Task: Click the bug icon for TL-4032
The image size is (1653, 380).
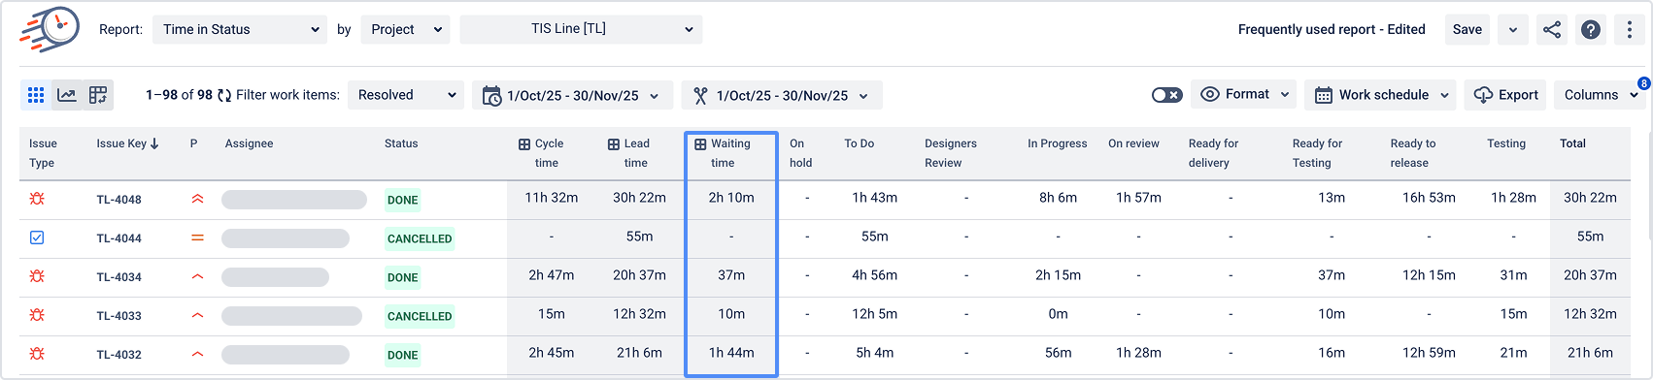Action: point(37,354)
